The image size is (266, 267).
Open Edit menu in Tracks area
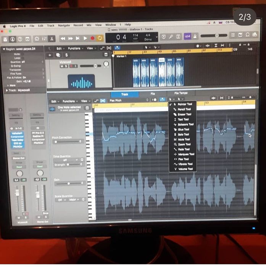(60, 49)
